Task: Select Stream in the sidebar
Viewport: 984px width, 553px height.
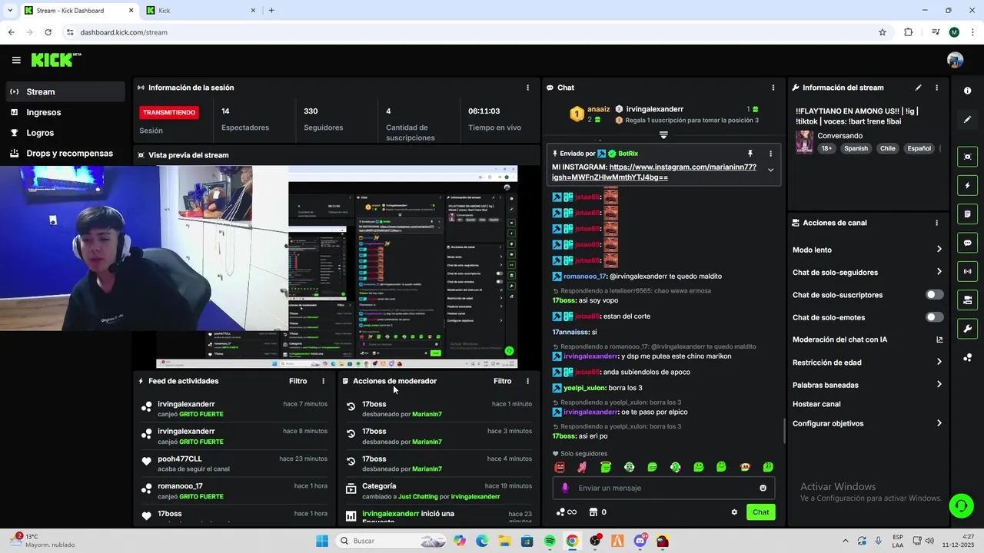Action: point(65,91)
